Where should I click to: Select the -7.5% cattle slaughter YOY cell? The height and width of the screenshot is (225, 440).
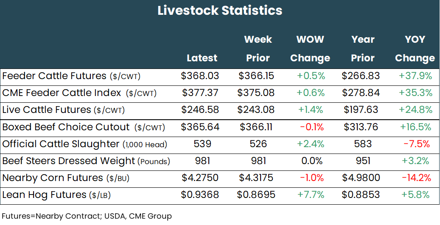pyautogui.click(x=416, y=144)
